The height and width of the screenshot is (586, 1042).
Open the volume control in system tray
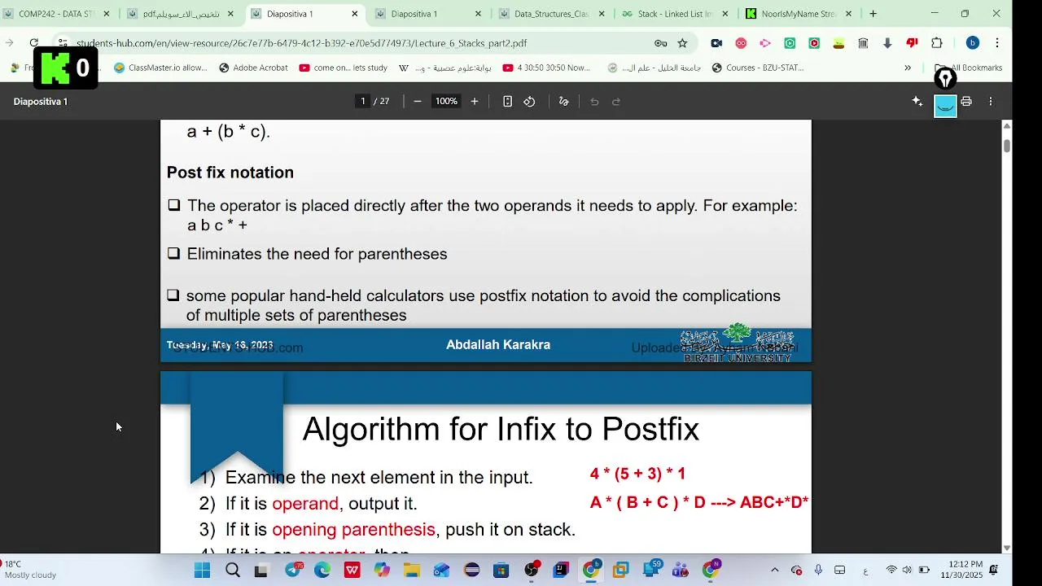907,571
